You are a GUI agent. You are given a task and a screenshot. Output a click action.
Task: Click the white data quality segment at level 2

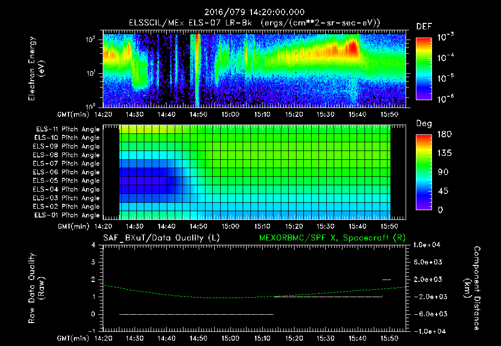pos(387,280)
